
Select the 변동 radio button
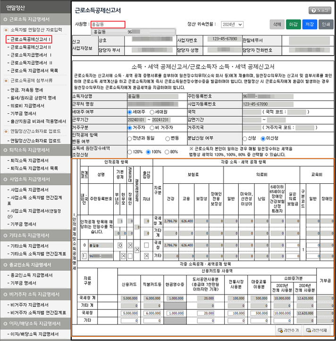tap(168, 138)
